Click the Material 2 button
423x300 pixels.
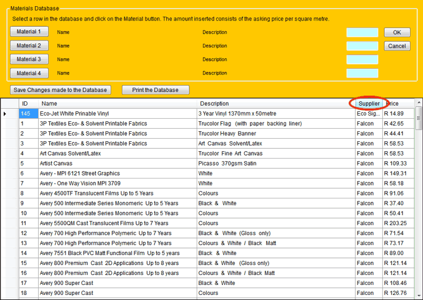(x=29, y=46)
